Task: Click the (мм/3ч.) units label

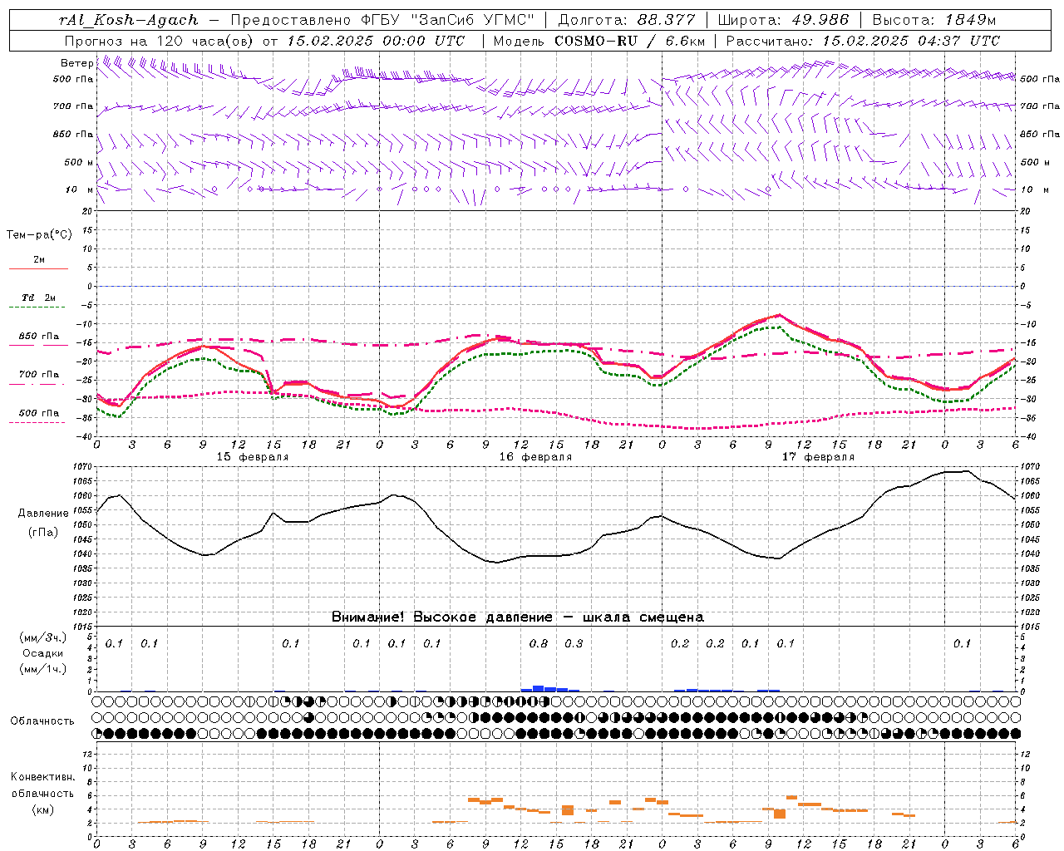Action: [x=42, y=637]
